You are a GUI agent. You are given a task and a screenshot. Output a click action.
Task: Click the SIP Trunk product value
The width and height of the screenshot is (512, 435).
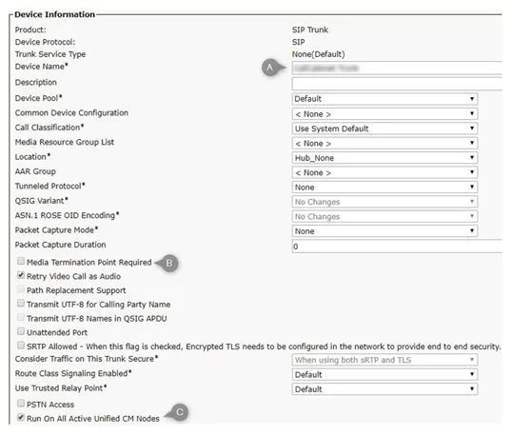coord(310,30)
